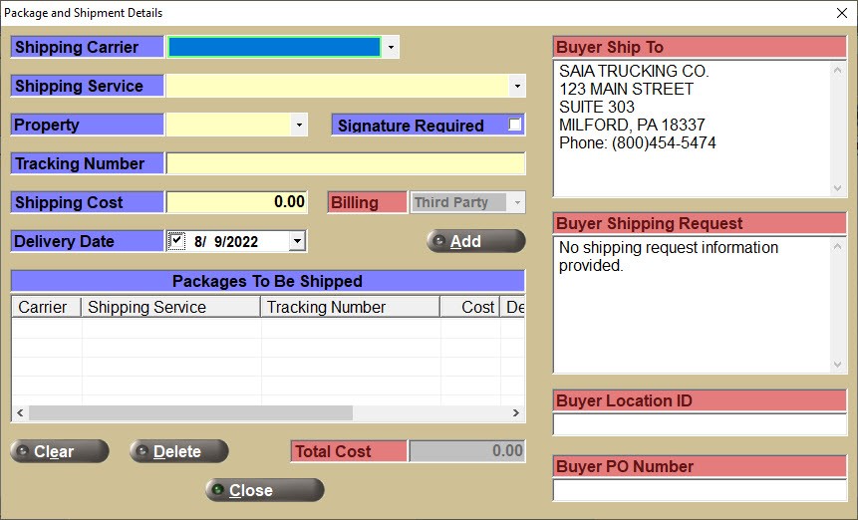Click into the Tracking Number field
Viewport: 858px width, 520px height.
click(x=345, y=163)
